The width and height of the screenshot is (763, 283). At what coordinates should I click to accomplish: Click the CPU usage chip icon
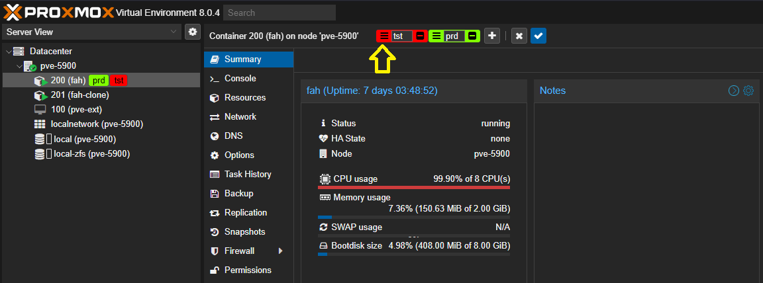324,179
